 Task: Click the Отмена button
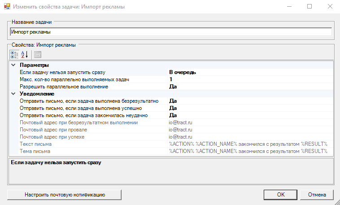[319, 195]
